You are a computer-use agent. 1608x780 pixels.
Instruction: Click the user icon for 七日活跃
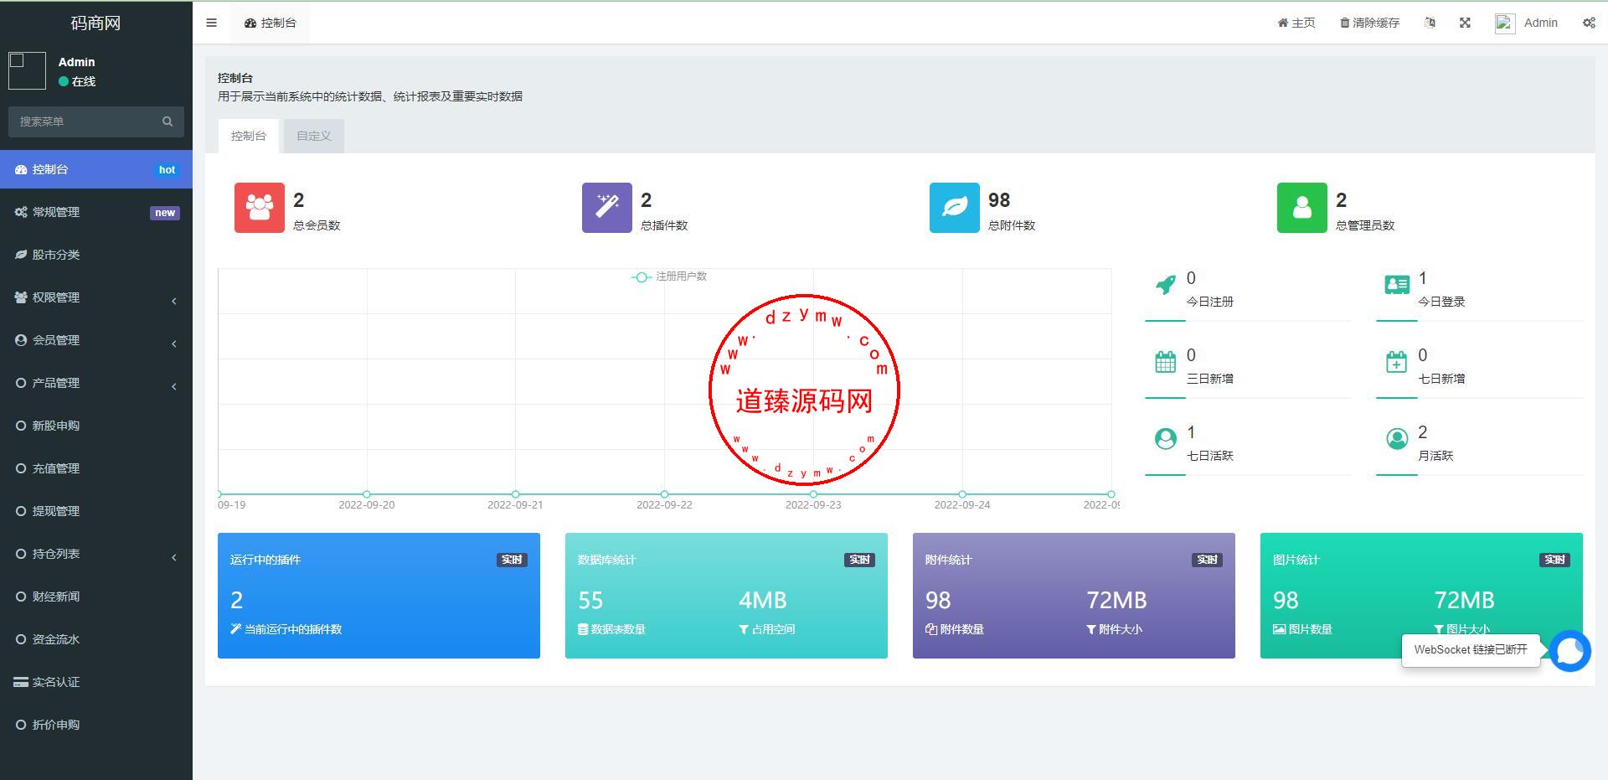click(1165, 439)
